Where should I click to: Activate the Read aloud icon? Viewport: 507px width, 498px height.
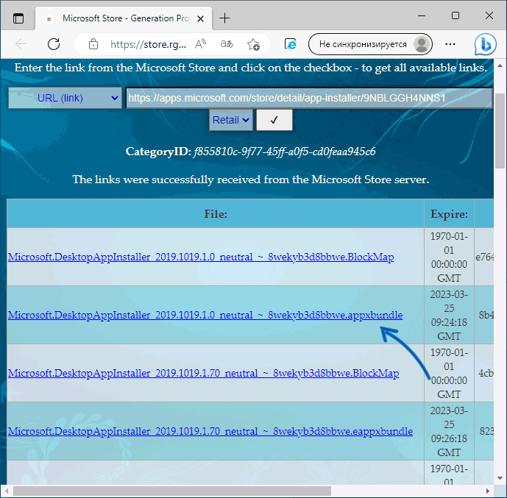pyautogui.click(x=200, y=44)
